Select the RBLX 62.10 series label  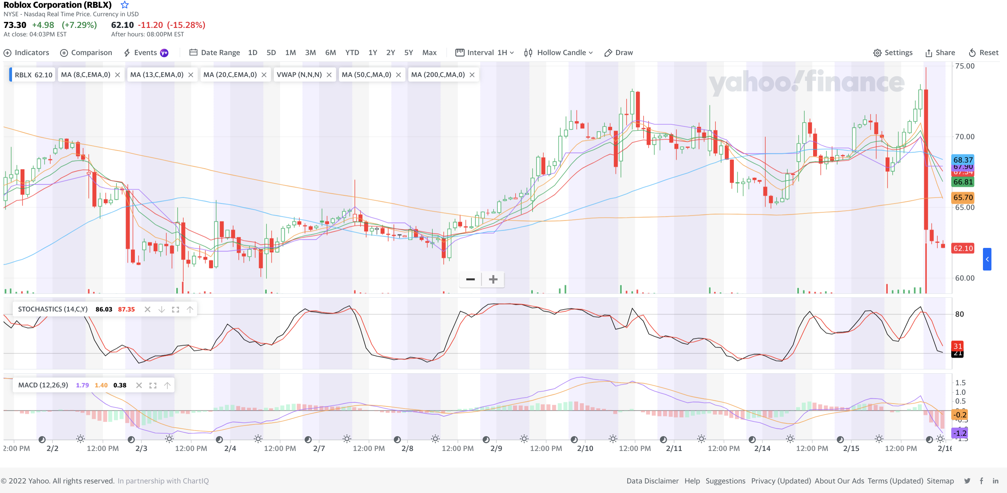pos(33,75)
